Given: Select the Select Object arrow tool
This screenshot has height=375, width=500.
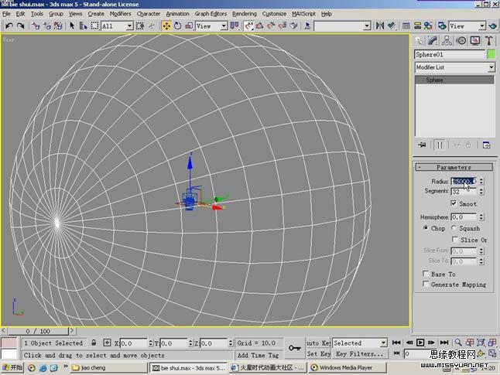Looking at the screenshot, I should [x=72, y=26].
